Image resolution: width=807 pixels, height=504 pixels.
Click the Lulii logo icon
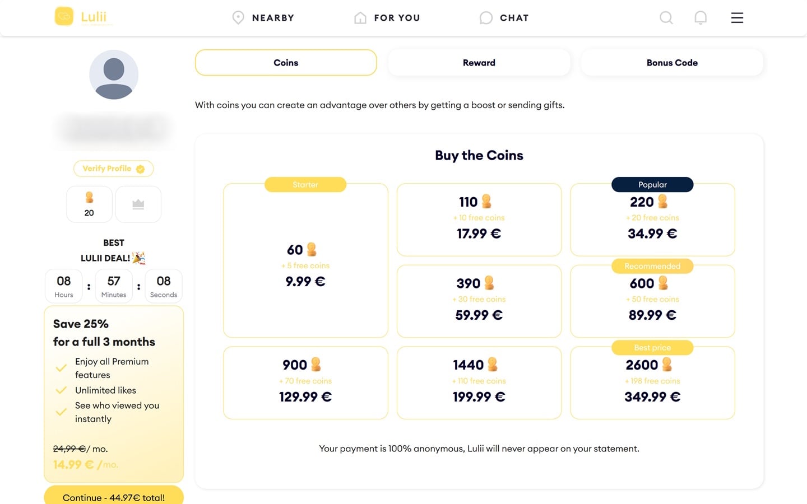tap(64, 17)
